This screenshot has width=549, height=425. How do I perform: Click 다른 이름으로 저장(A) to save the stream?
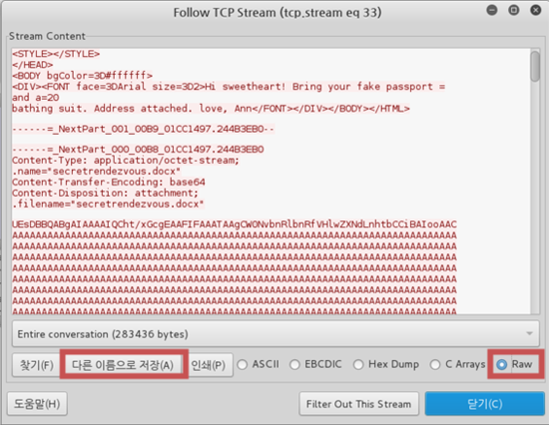[123, 365]
